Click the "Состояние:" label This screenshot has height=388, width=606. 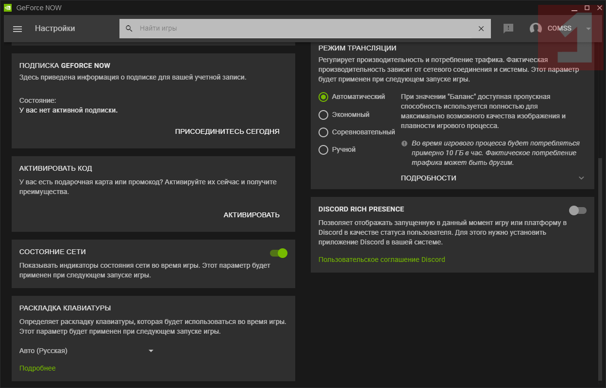(x=38, y=100)
